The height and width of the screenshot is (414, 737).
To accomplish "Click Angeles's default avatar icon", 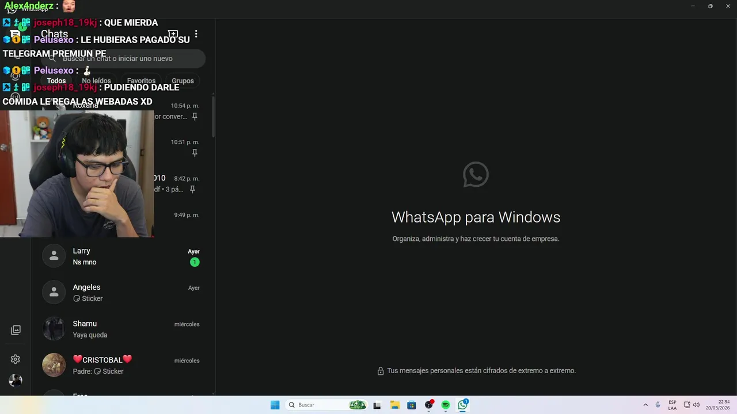I will pos(54,293).
